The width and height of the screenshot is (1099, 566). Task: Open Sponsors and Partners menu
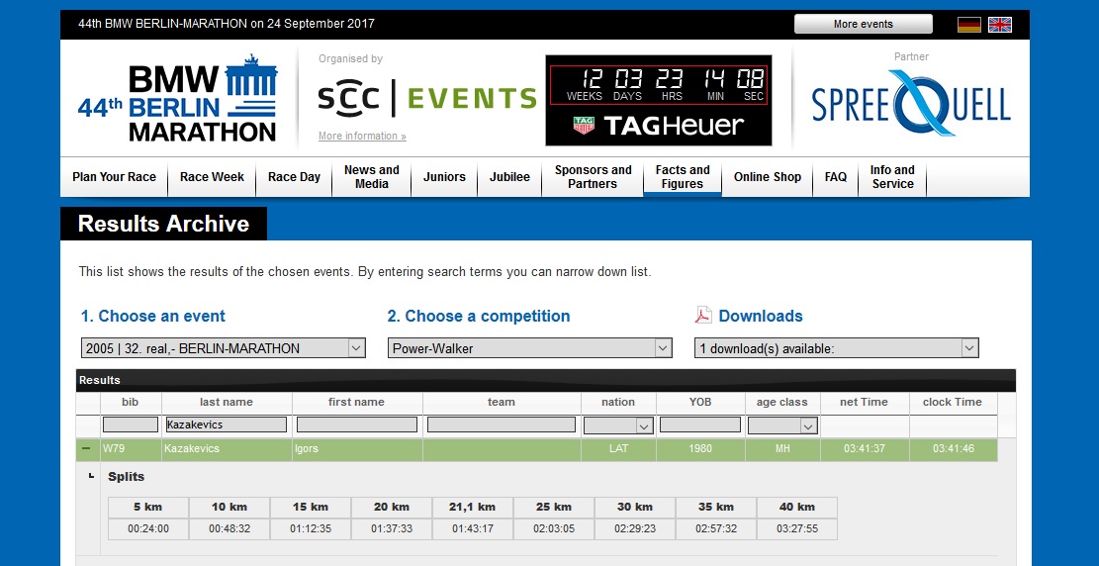[593, 177]
